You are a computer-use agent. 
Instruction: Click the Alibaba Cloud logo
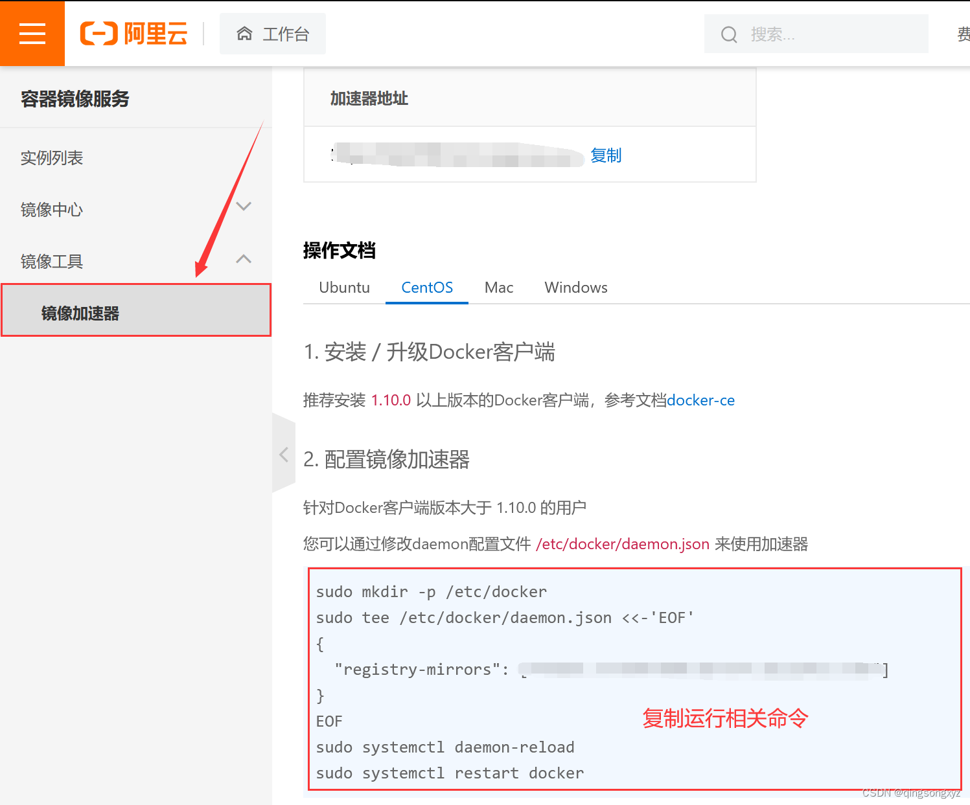(x=133, y=33)
